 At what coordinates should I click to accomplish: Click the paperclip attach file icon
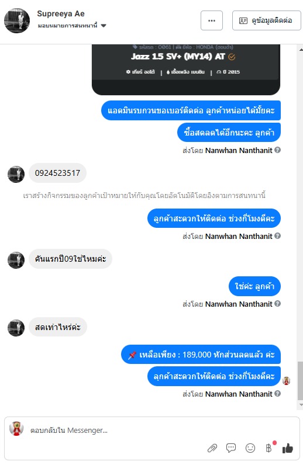coord(212,448)
